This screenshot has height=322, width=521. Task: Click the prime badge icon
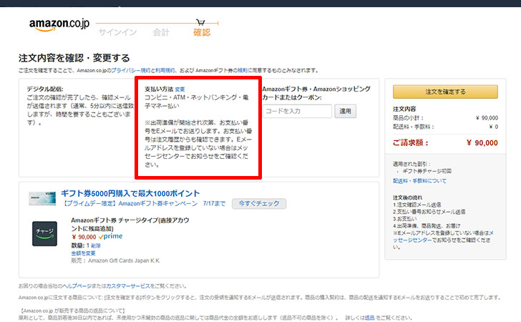(111, 237)
